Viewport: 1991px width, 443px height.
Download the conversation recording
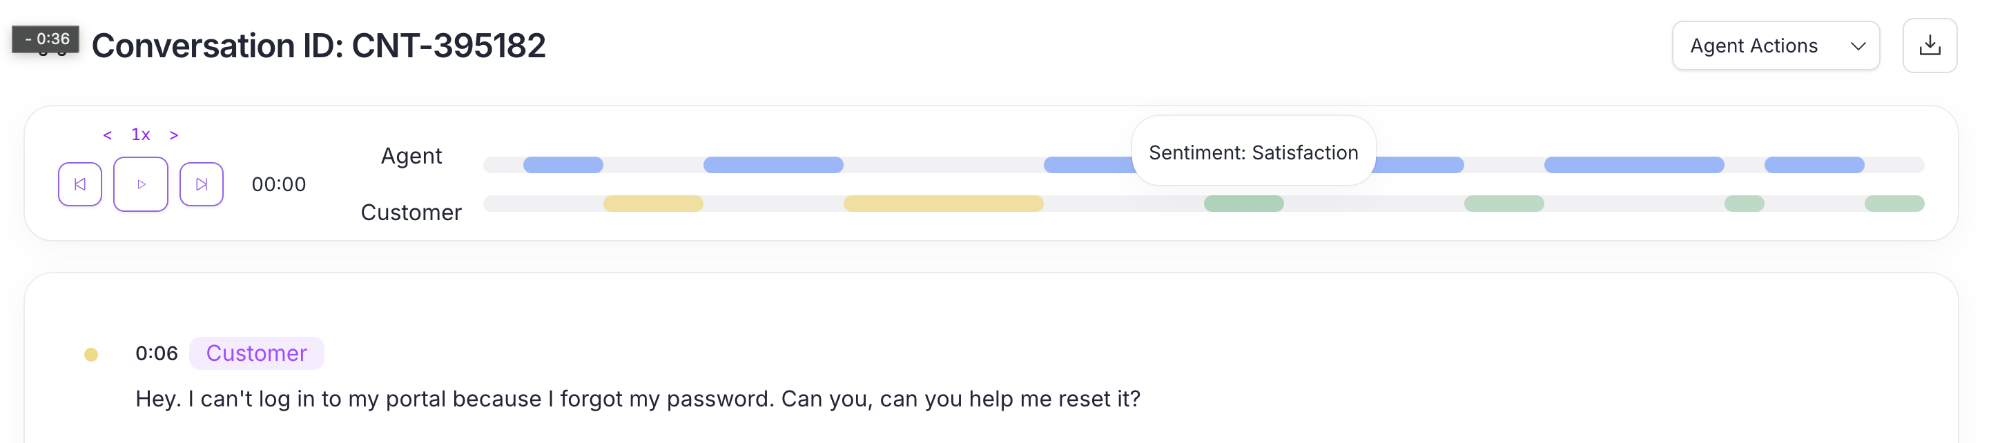(x=1930, y=45)
